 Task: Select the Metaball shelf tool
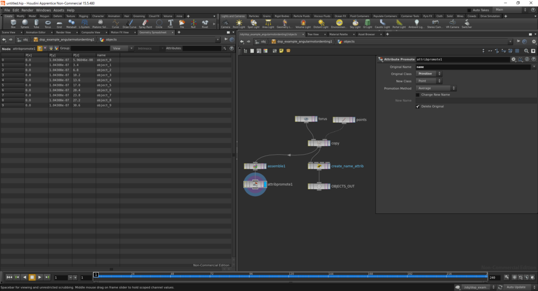click(71, 24)
